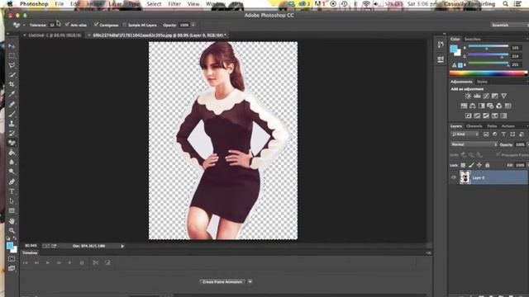Viewport: 529px width, 297px height.
Task: Open the Essentials workspace dropdown
Action: pyautogui.click(x=509, y=25)
